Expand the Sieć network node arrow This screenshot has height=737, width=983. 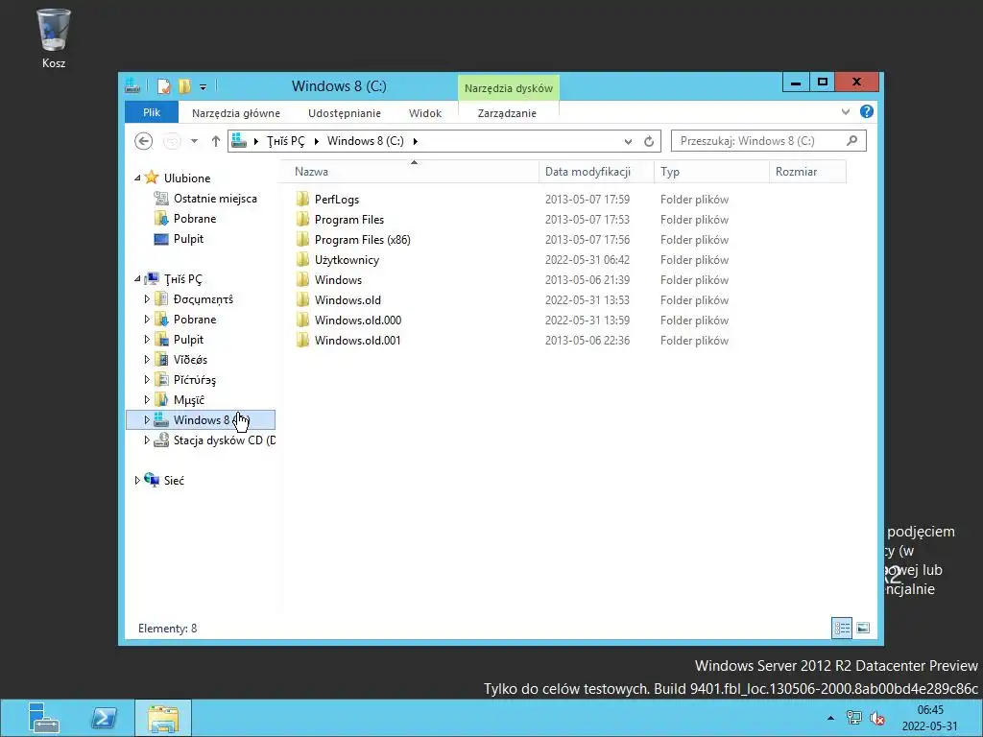137,481
